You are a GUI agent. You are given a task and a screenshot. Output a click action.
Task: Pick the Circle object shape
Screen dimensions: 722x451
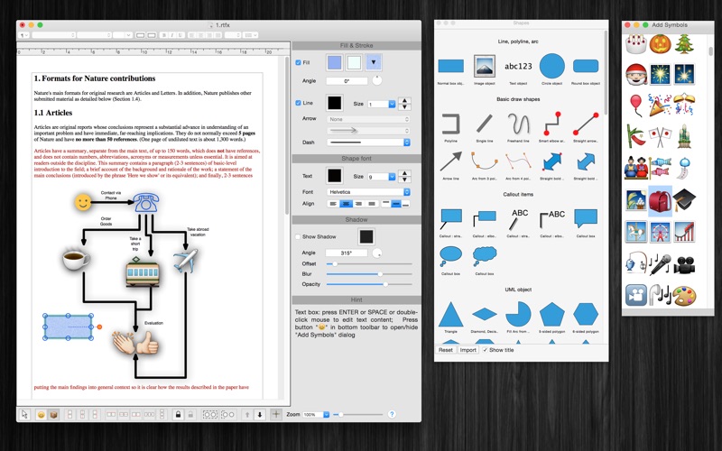click(x=552, y=66)
